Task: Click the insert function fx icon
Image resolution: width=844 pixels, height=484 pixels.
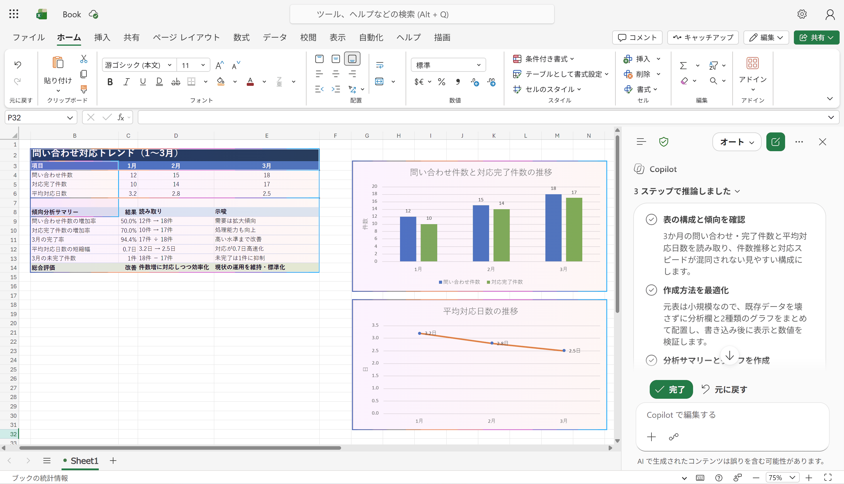Action: pos(121,117)
